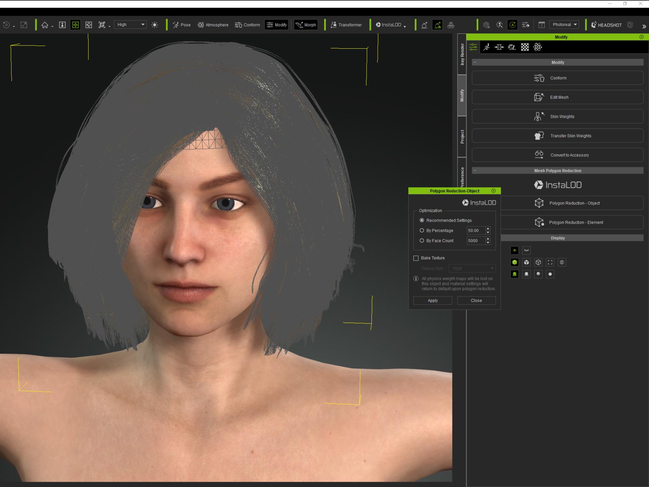The height and width of the screenshot is (487, 649).
Task: Toggle the green view-selected icon
Action: click(x=437, y=25)
